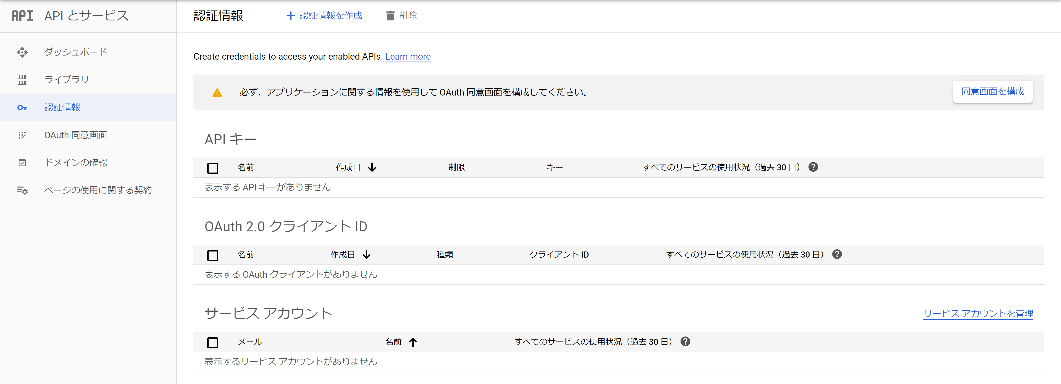Click 作成日 header text in OAuth table
The height and width of the screenshot is (384, 1061).
pos(343,255)
